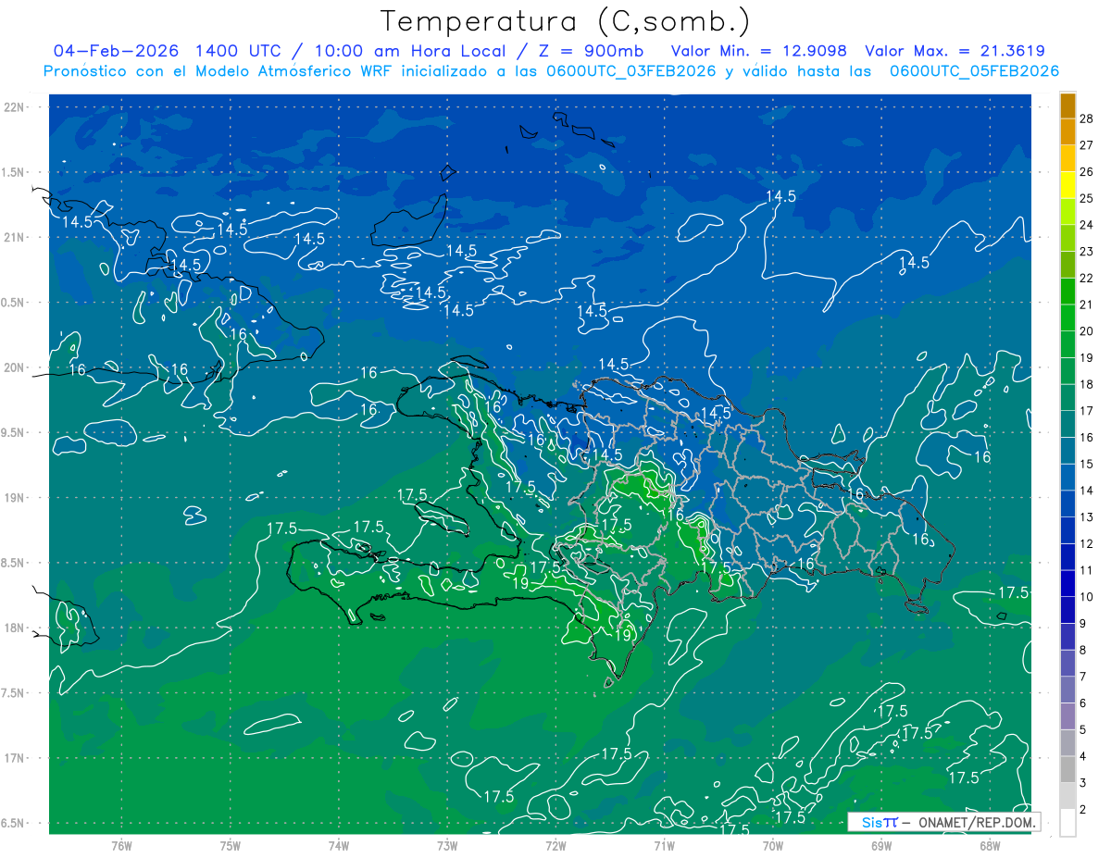Screen dimensions: 1111x858
Task: Select valid-until time "0600UTC_05FEB2026"
Action: (974, 71)
